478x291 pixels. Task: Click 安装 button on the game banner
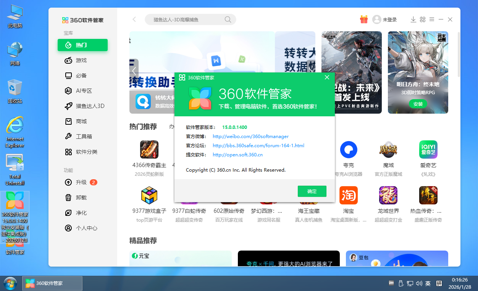coord(418,104)
